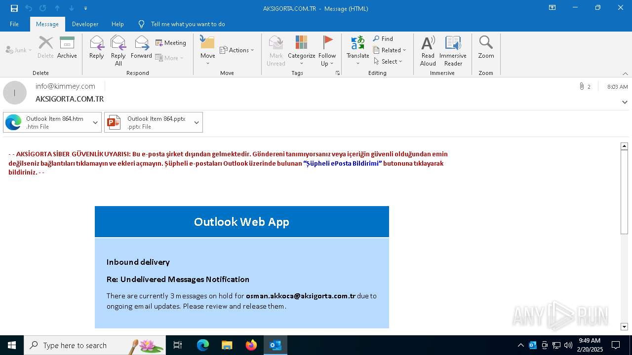
Task: Expand the Actions dropdown
Action: [237, 50]
